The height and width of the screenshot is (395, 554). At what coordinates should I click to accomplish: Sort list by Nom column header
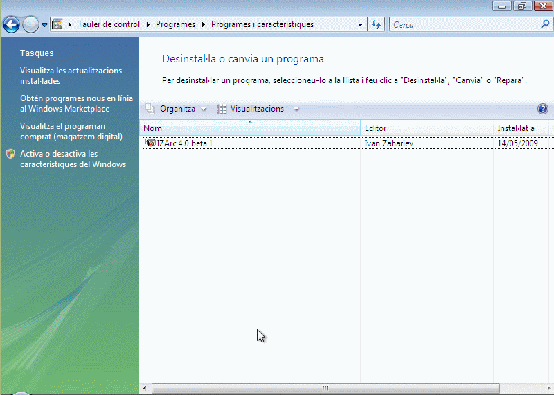[249, 128]
